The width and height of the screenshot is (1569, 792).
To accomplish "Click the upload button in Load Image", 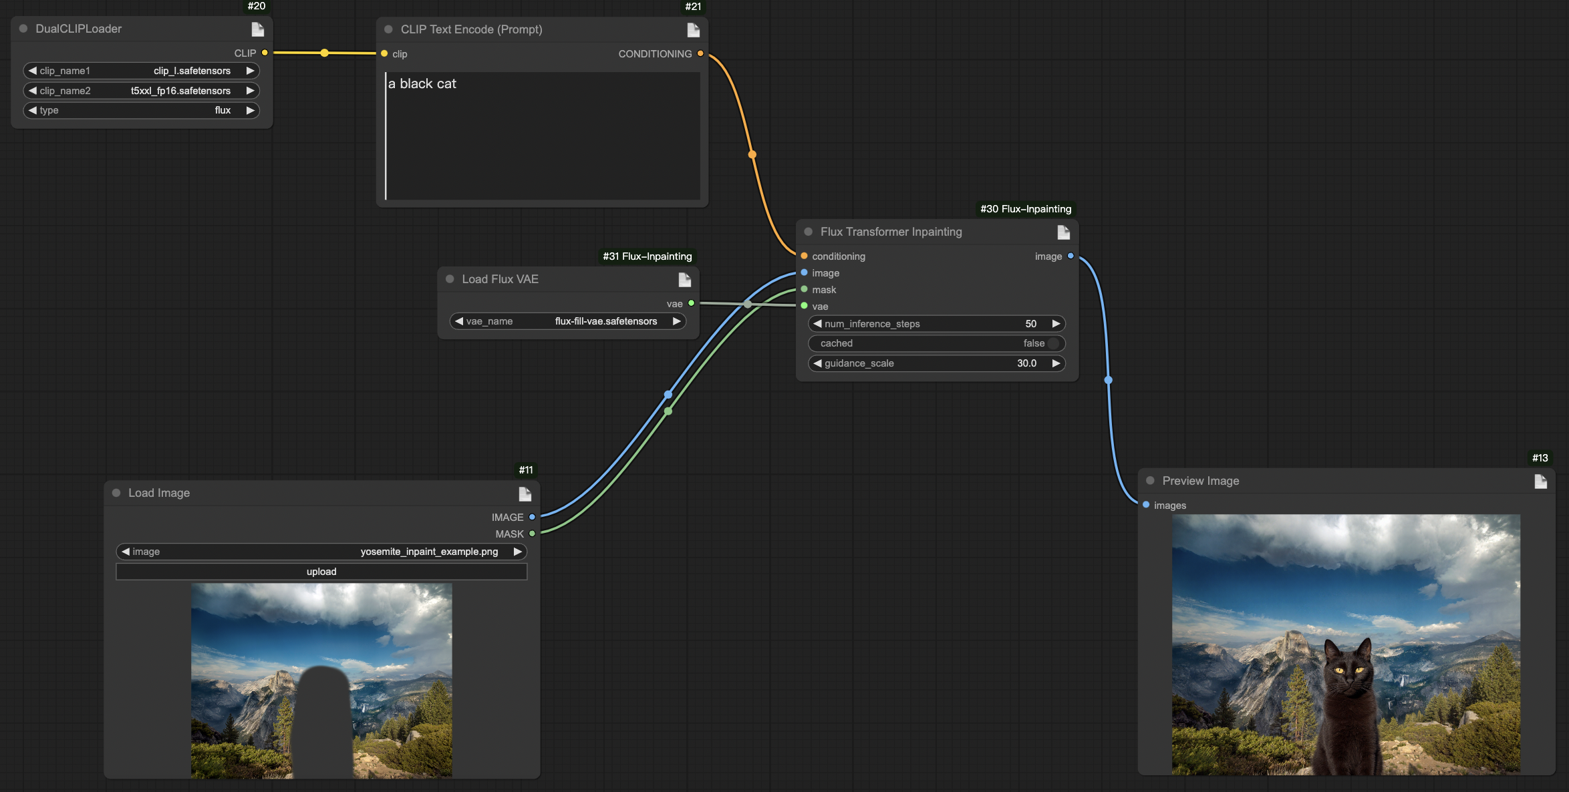I will (x=321, y=572).
